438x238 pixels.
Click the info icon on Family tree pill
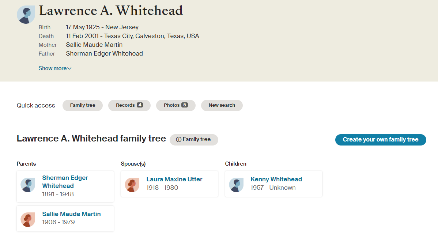[x=179, y=140]
